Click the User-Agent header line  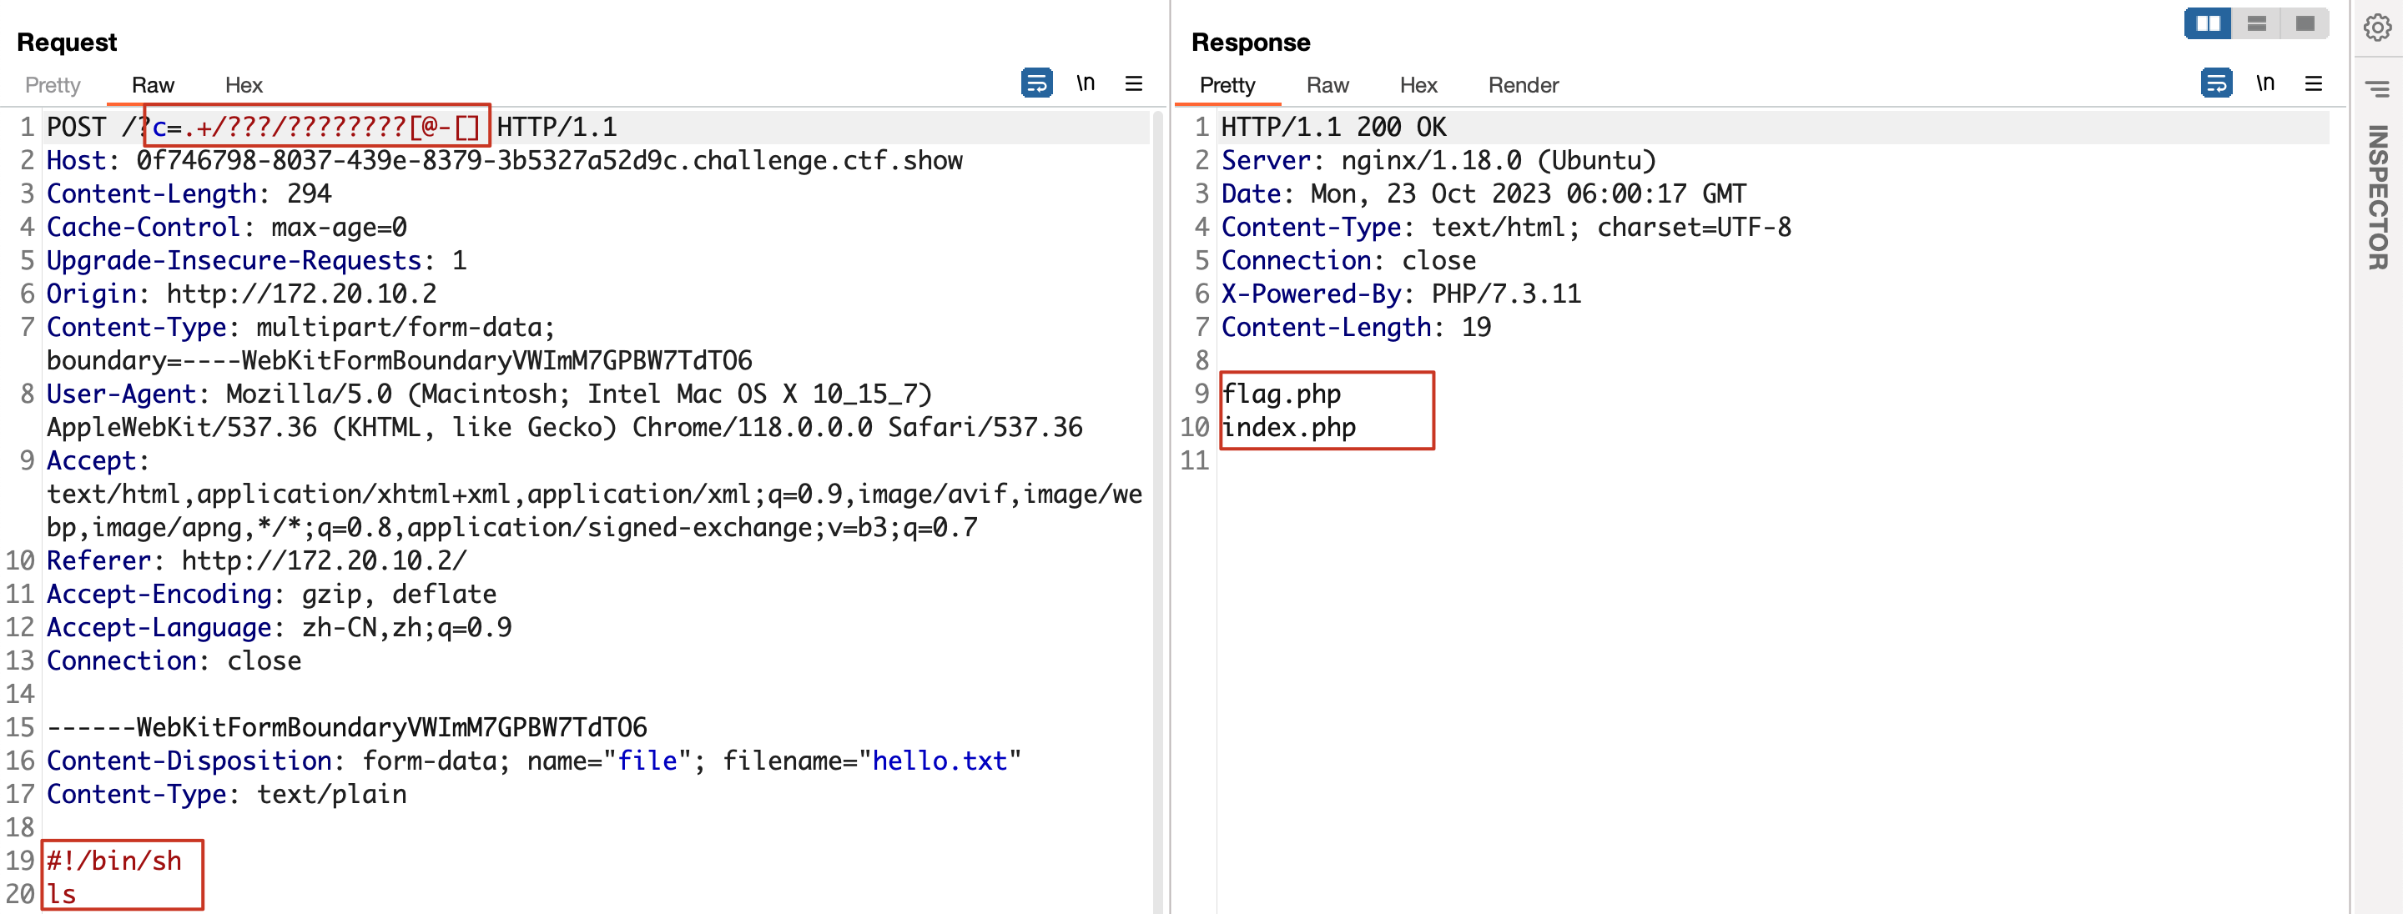[x=564, y=411]
